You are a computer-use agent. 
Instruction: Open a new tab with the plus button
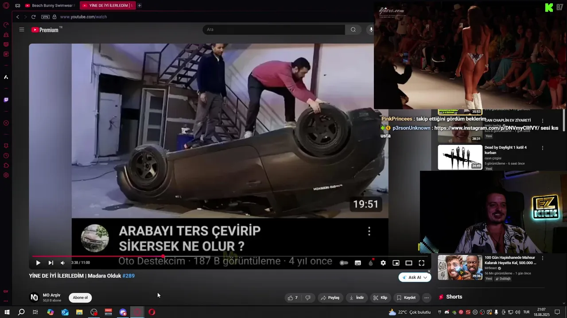coord(140,6)
